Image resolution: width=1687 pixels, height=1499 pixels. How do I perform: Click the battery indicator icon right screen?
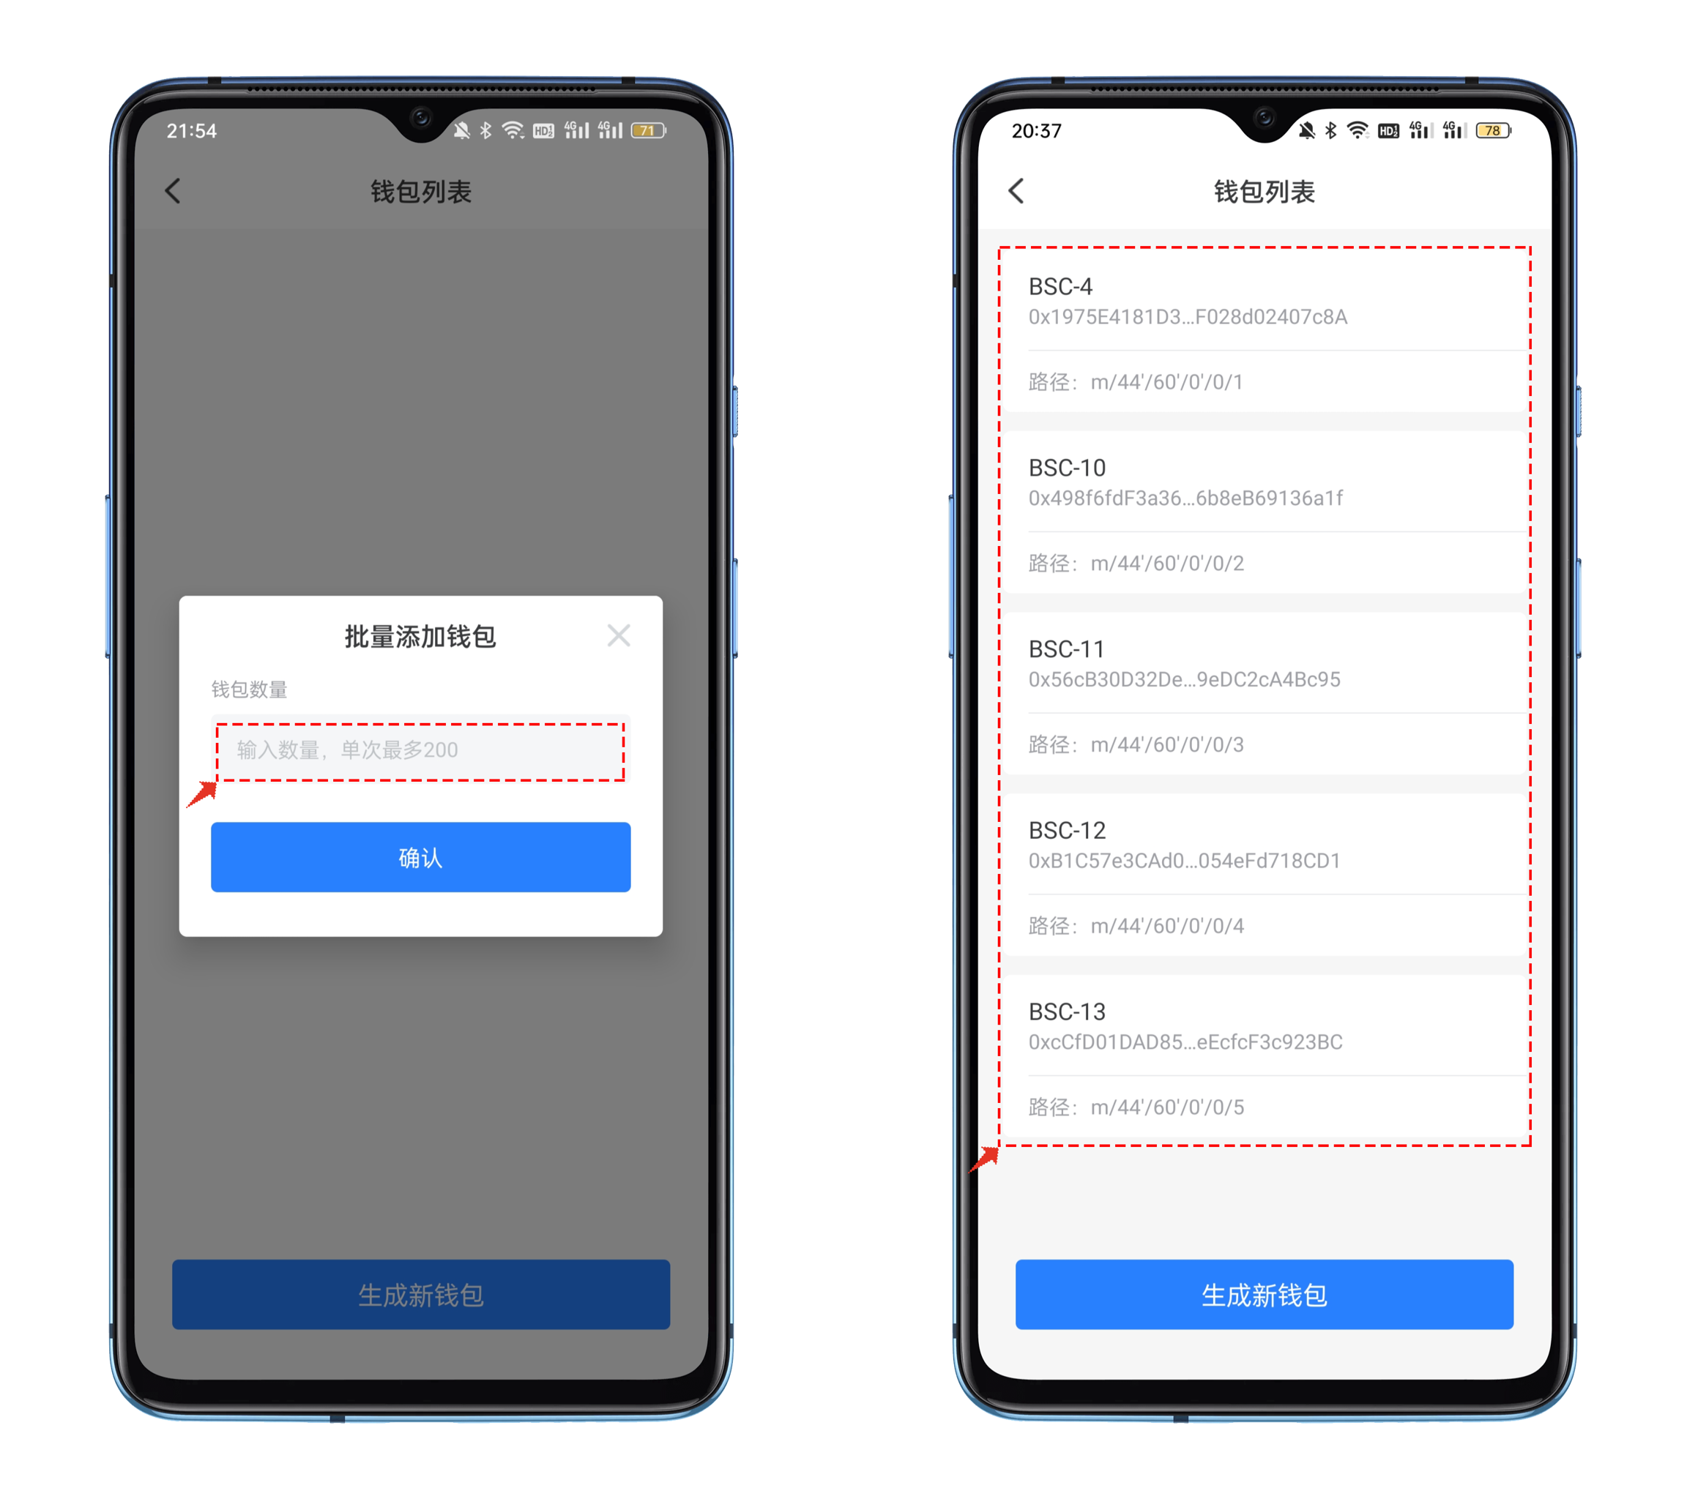[x=1524, y=132]
